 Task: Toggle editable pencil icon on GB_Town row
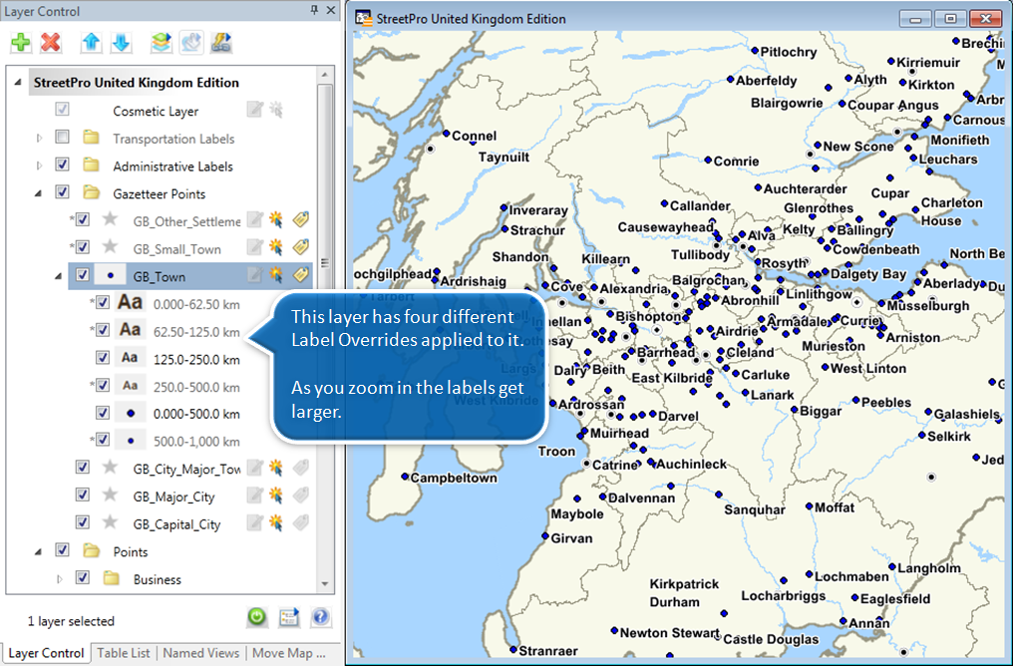click(255, 276)
